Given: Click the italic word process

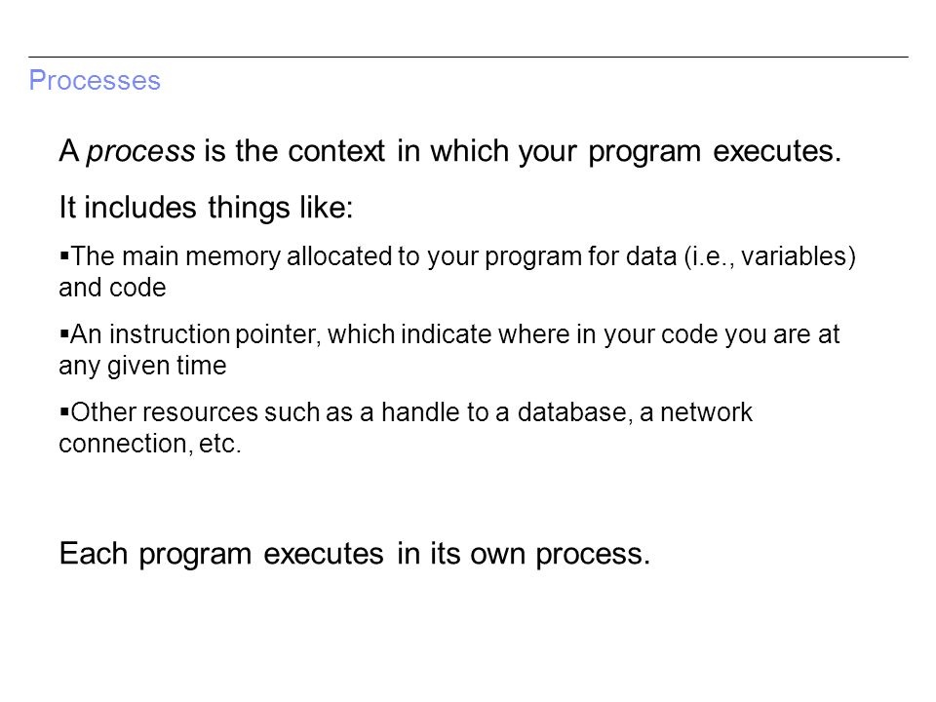Looking at the screenshot, I should 140,151.
